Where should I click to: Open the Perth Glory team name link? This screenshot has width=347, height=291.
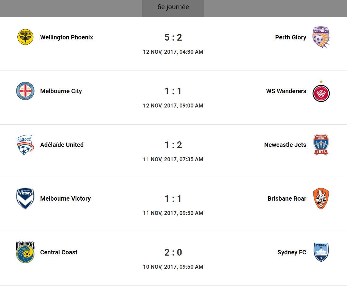tap(291, 37)
